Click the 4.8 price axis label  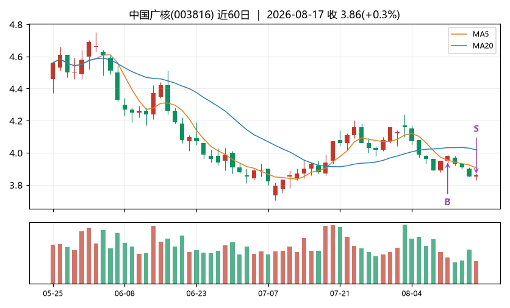16,25
